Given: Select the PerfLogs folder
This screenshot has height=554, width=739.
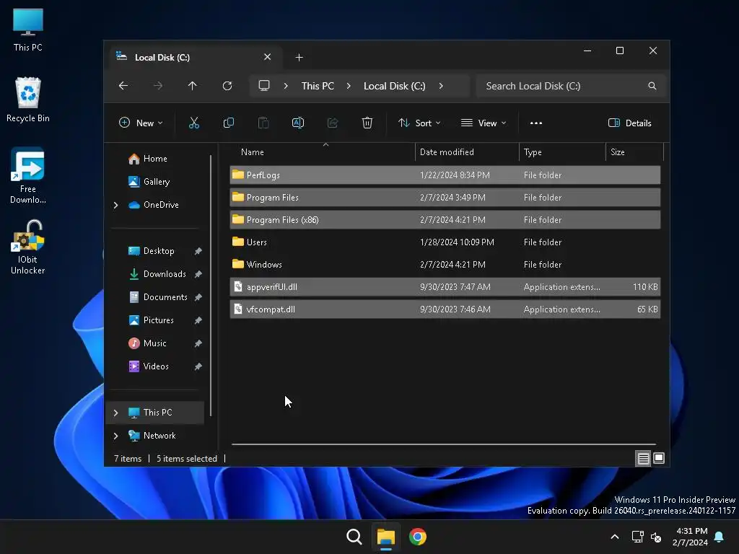Looking at the screenshot, I should [x=445, y=175].
